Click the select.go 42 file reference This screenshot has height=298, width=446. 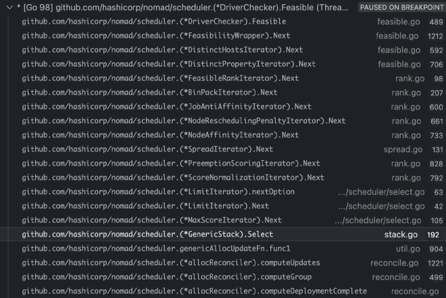pyautogui.click(x=391, y=207)
